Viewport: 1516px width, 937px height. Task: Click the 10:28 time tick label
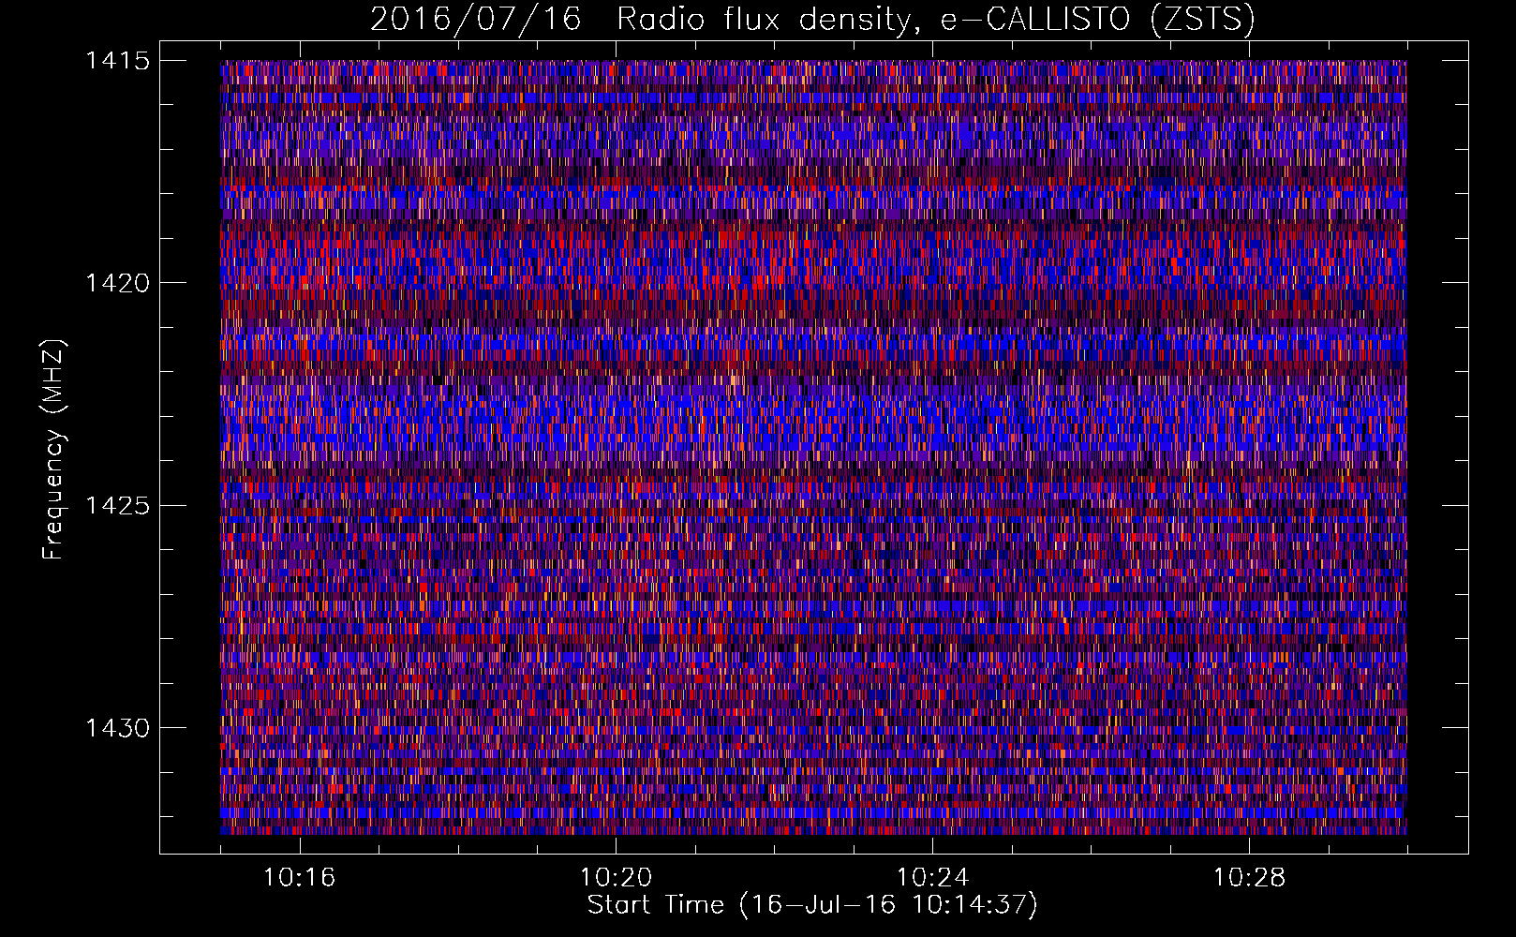pos(1250,877)
